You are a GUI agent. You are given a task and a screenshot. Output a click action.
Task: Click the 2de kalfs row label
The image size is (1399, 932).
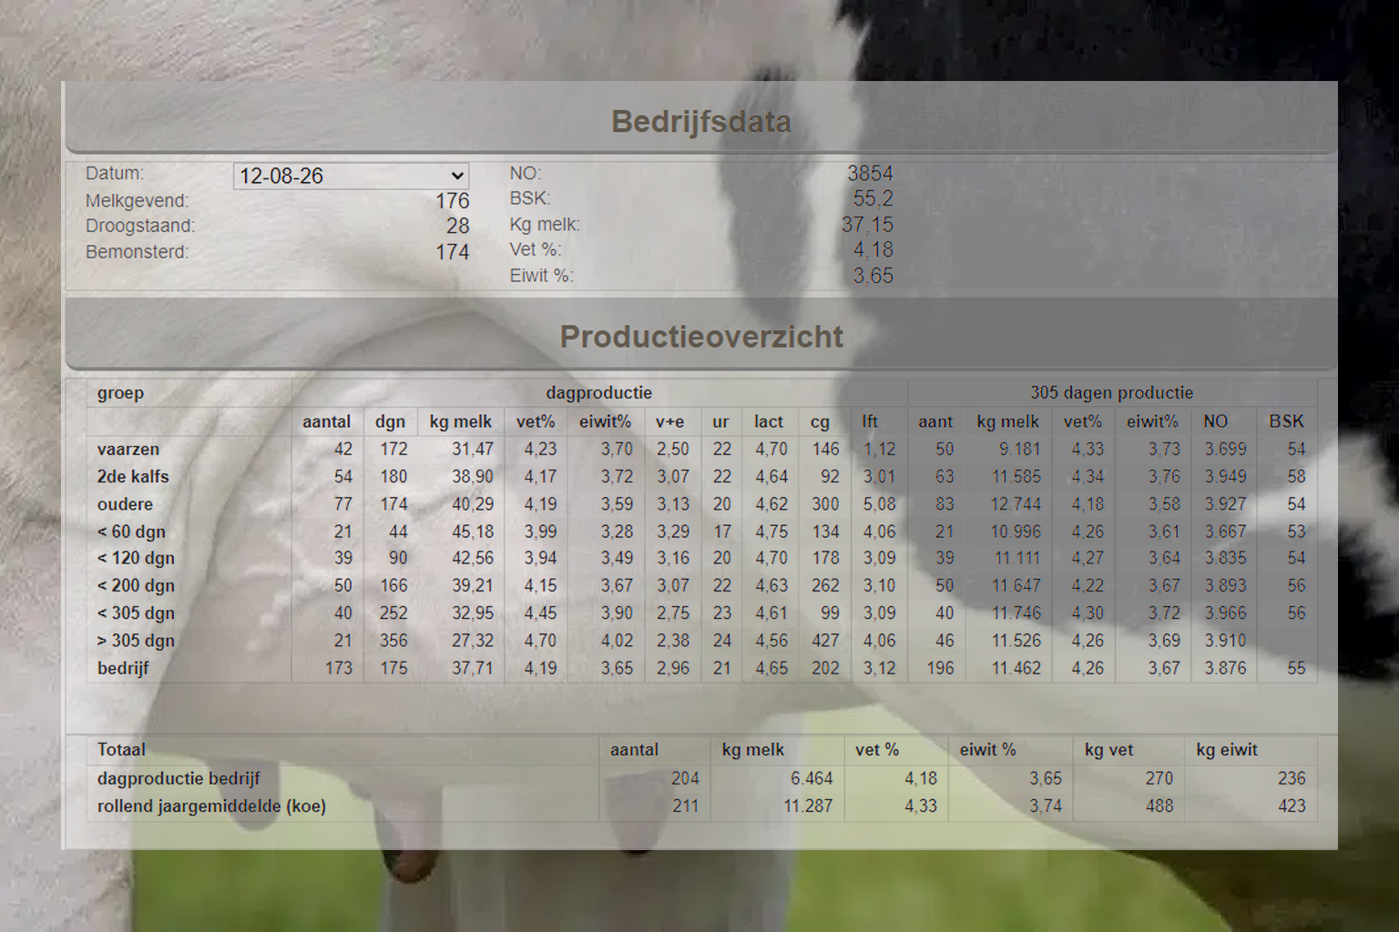pyautogui.click(x=133, y=476)
